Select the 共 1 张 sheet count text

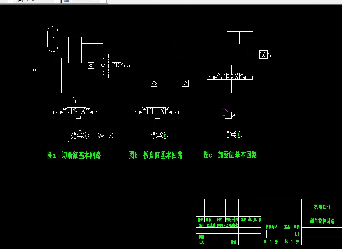[x=271, y=241]
